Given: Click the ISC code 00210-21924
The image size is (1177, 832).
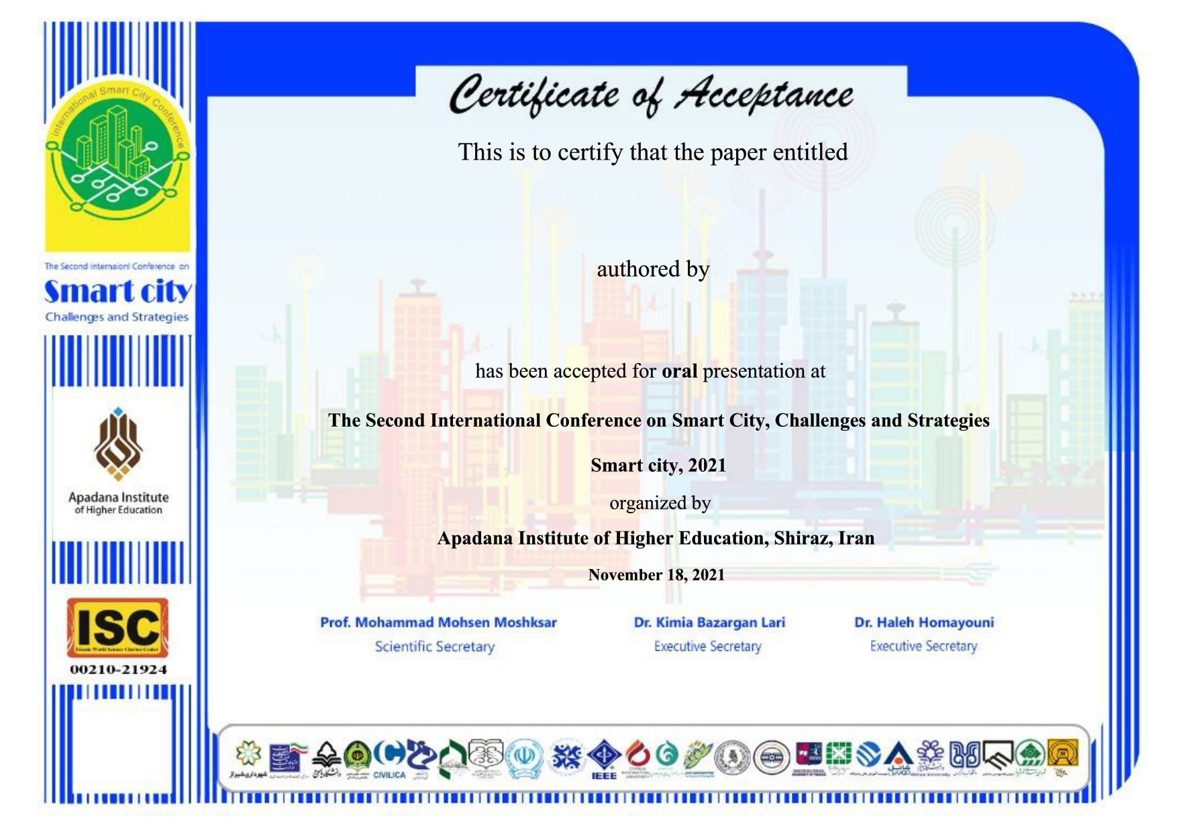Looking at the screenshot, I should [x=118, y=670].
